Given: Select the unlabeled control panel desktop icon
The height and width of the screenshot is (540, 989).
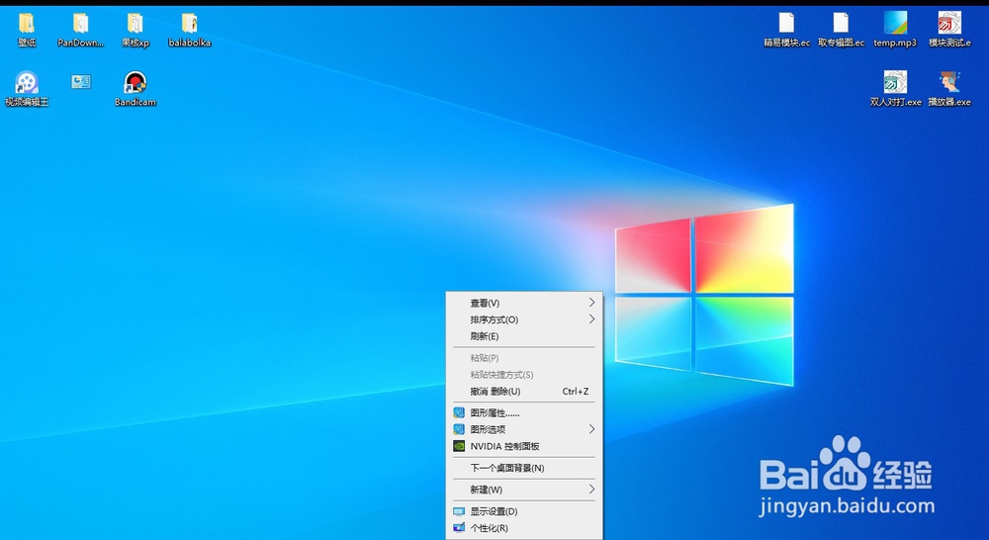Looking at the screenshot, I should (x=81, y=82).
